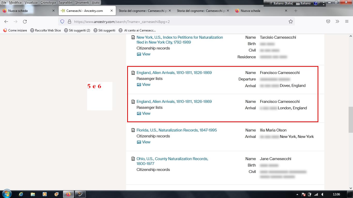The image size is (353, 198).
Task: Open Florida Naturalization Records link
Action: tap(177, 130)
